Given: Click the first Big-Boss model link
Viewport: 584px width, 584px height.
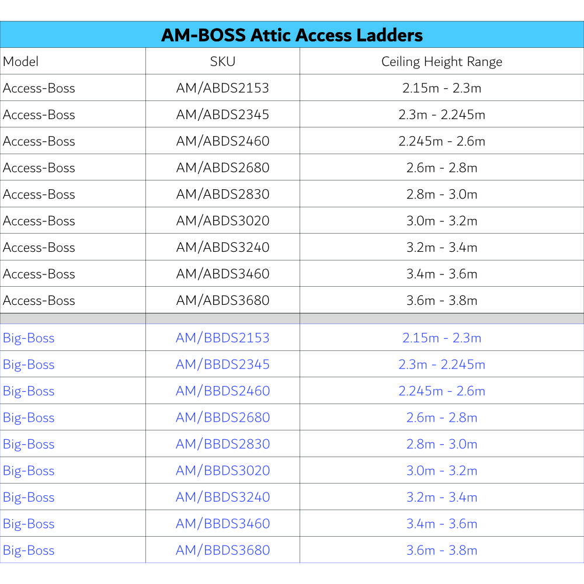Looking at the screenshot, I should [x=29, y=338].
